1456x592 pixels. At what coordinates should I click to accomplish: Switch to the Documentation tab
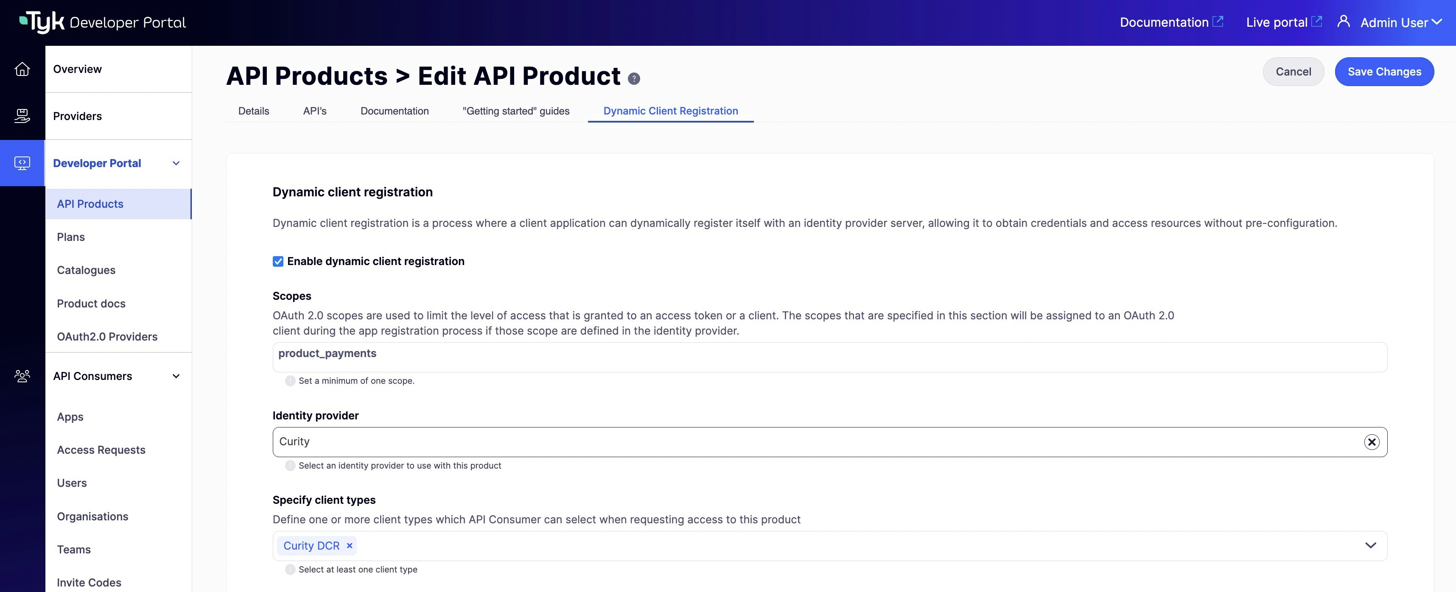point(395,111)
